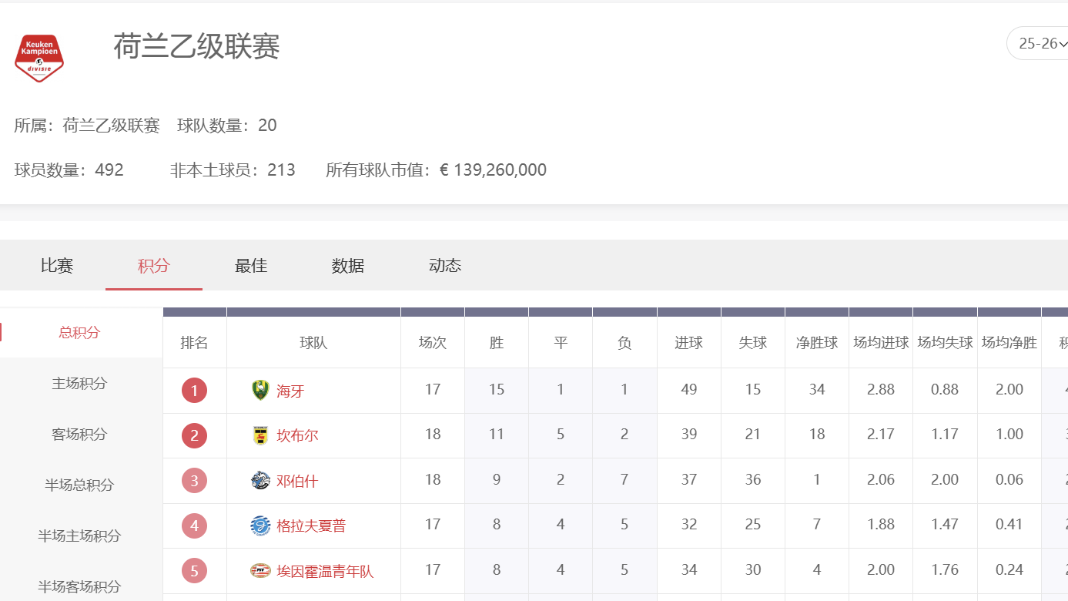Click the 坎布尔 club badge
This screenshot has height=601, width=1068.
pos(258,435)
